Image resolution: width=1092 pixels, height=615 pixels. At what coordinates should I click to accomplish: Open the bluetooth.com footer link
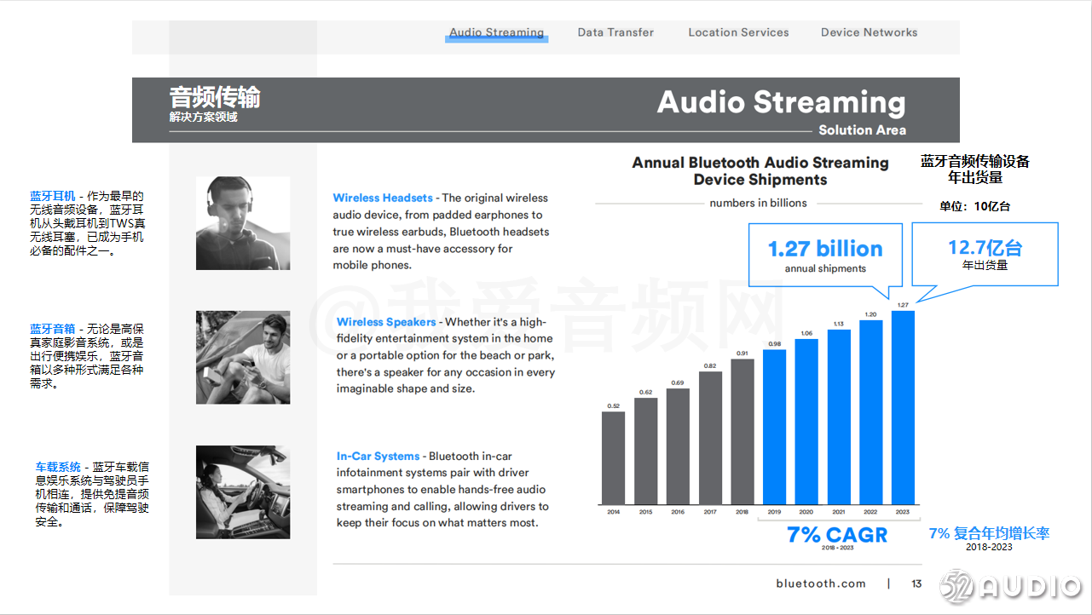821,583
